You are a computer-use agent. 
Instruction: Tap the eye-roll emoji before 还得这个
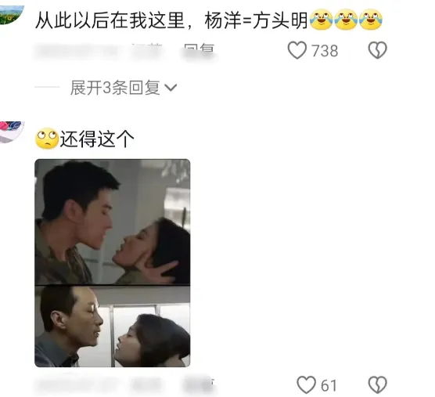(x=47, y=139)
